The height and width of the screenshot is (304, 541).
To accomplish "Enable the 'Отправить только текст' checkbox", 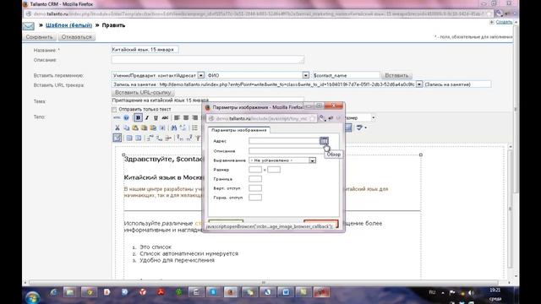I will pyautogui.click(x=114, y=110).
